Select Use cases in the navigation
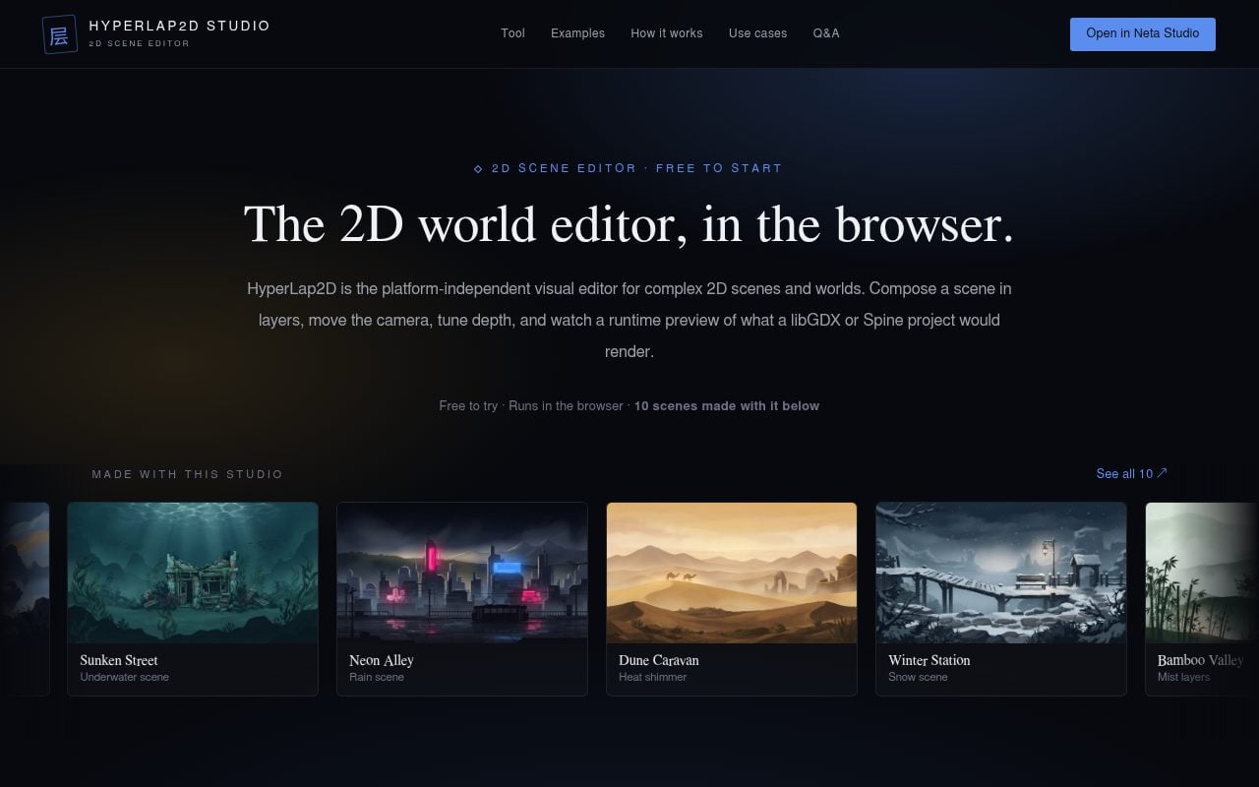 pos(757,33)
